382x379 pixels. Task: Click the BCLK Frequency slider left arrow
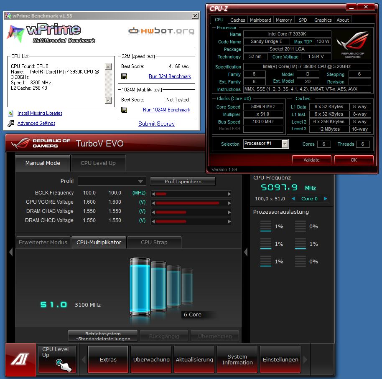(x=153, y=194)
